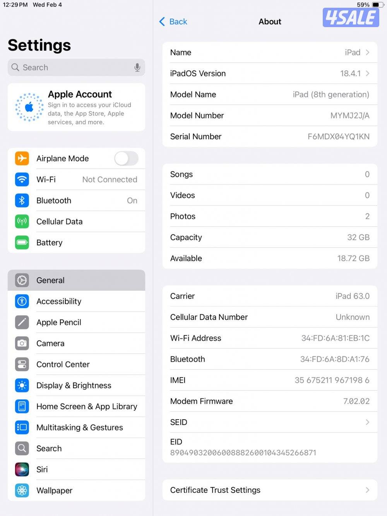Viewport: 387px width, 516px height.
Task: Open Cellular Data using its green antenna icon
Action: 22,221
